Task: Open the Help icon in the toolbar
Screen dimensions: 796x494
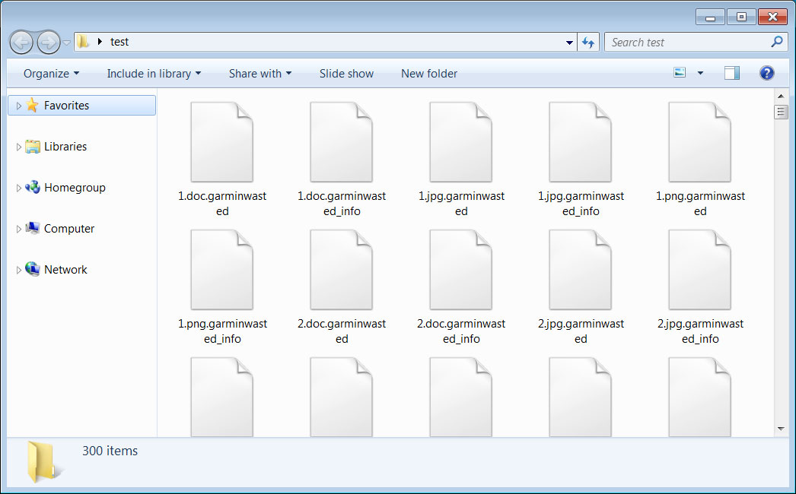Action: [x=767, y=73]
